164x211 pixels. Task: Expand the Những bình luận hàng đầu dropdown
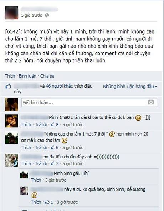click(130, 87)
